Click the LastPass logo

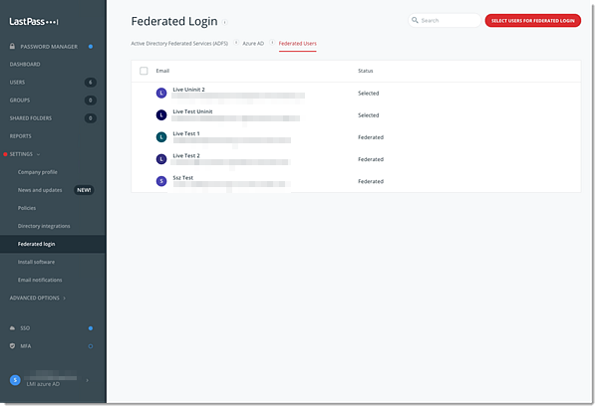34,22
